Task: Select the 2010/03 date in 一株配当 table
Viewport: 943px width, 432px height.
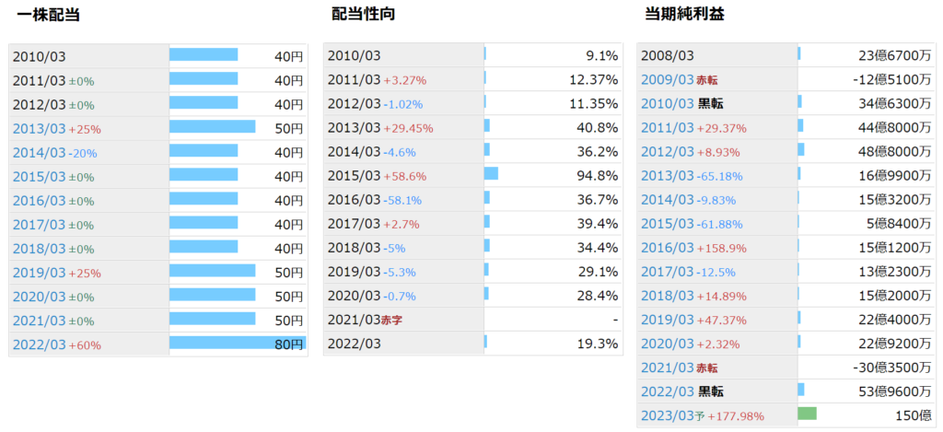Action: coord(39,57)
